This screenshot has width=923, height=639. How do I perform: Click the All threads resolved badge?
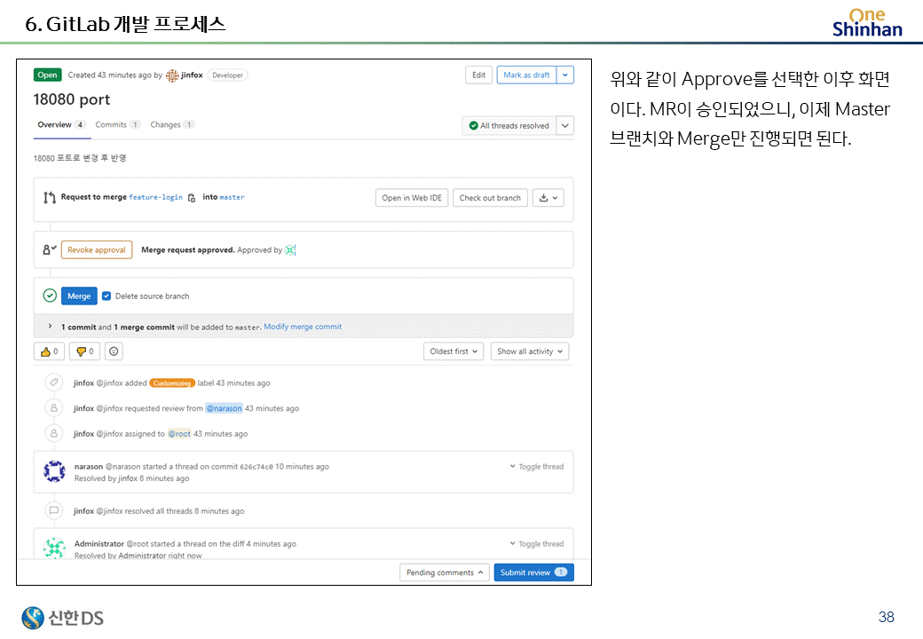[x=509, y=126]
